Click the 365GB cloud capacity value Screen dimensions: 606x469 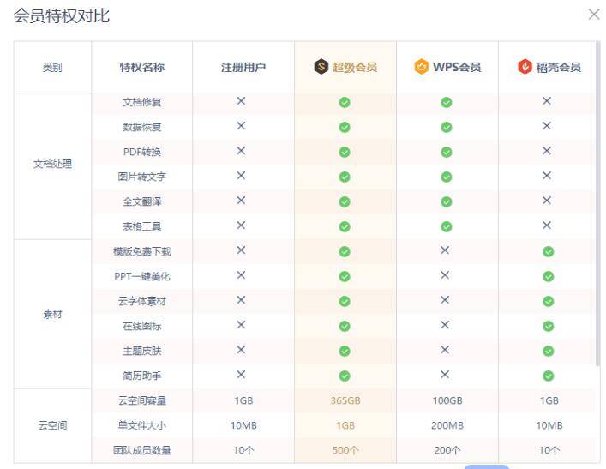tap(345, 400)
